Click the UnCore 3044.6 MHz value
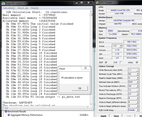This screenshot has width=142, height=117. point(131,50)
